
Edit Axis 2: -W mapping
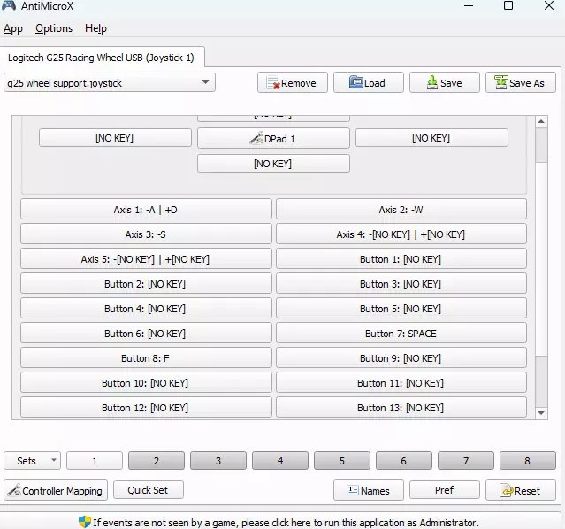(x=401, y=209)
